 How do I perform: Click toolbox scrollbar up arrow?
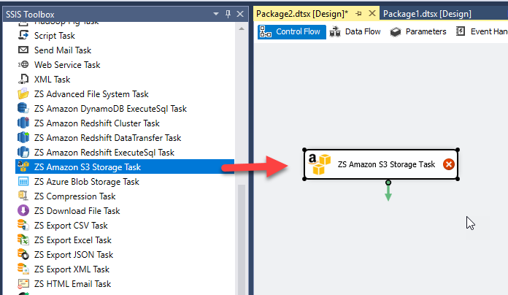click(242, 28)
